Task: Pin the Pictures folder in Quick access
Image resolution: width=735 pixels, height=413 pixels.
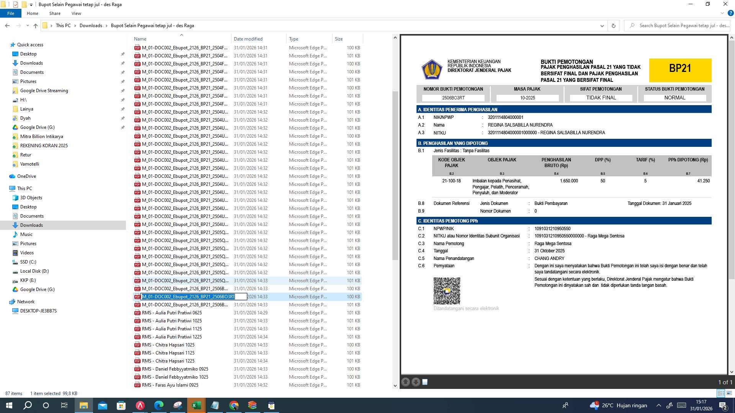Action: point(123,81)
